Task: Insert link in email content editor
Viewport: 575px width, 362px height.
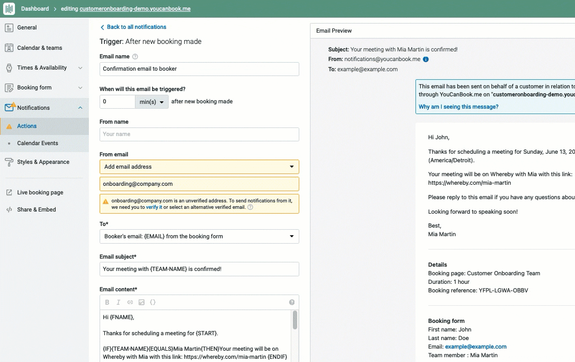Action: point(130,302)
